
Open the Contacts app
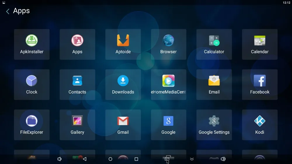(77, 84)
